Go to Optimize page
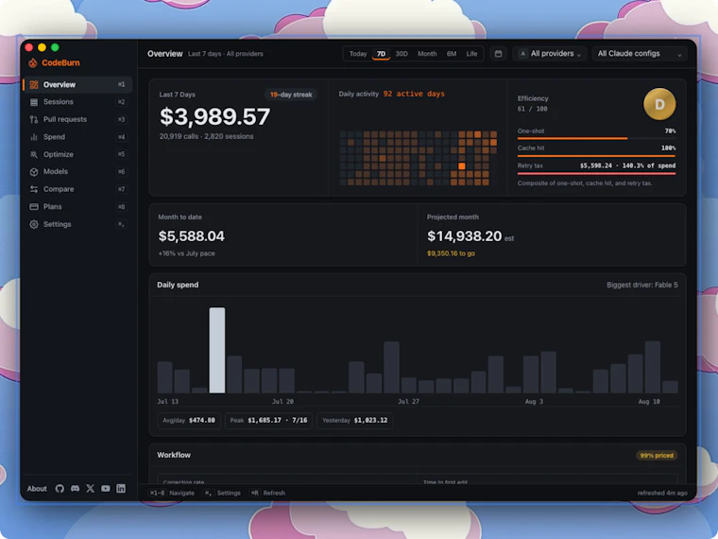The width and height of the screenshot is (718, 539). [x=77, y=154]
